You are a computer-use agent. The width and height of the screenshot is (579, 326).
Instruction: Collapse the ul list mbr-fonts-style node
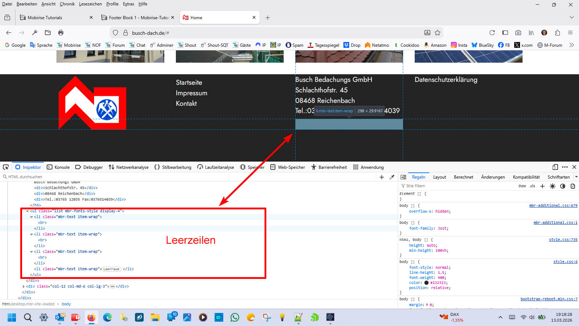click(x=28, y=211)
